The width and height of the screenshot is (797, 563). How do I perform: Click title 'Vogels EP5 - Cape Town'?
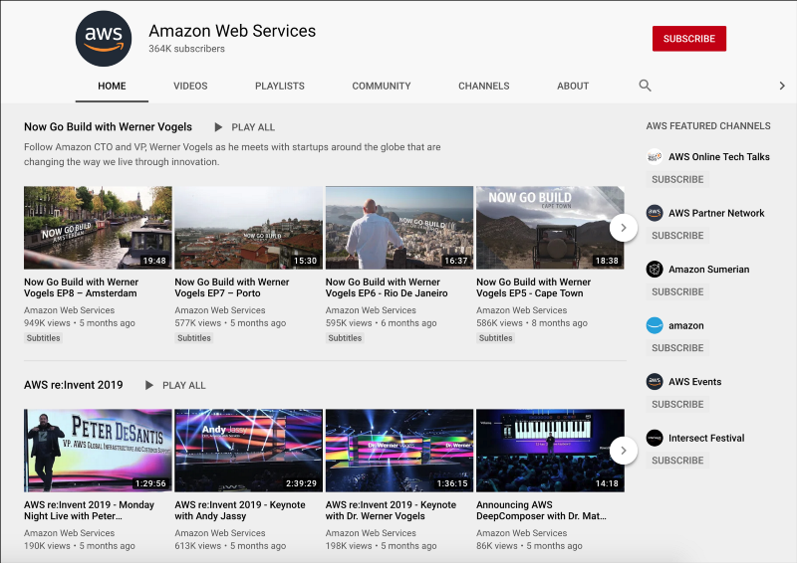[530, 293]
